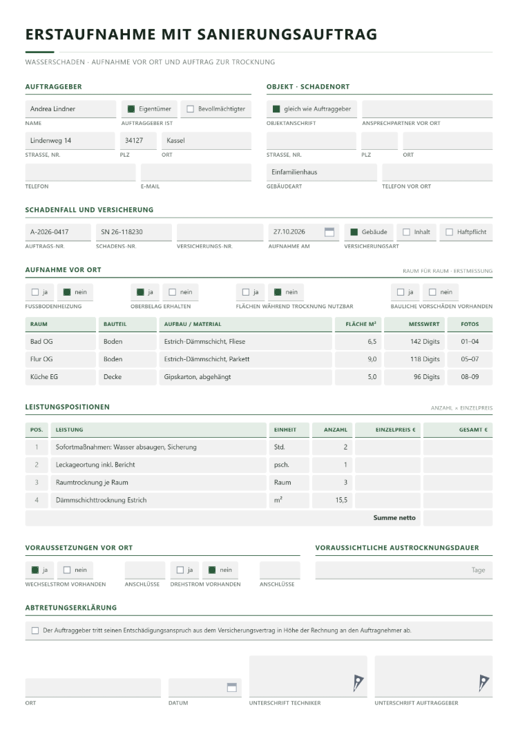The image size is (518, 732).
Task: Open the calendar icon in the Datum field
Action: tap(231, 687)
